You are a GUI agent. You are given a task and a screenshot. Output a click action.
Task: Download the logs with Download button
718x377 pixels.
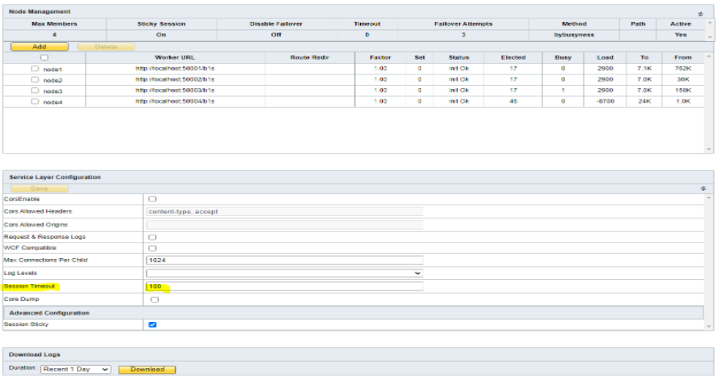click(147, 369)
